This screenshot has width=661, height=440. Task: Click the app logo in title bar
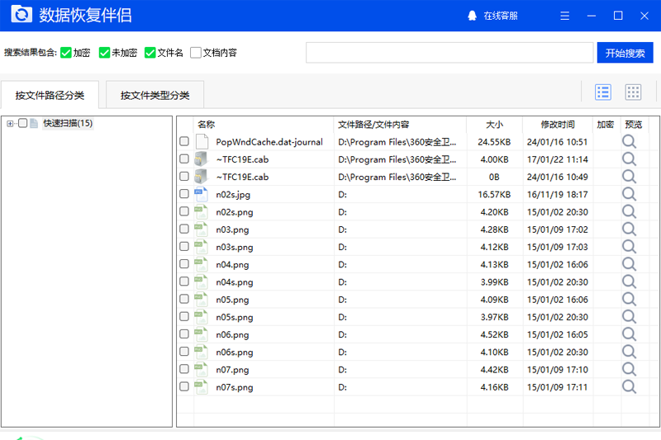point(21,16)
